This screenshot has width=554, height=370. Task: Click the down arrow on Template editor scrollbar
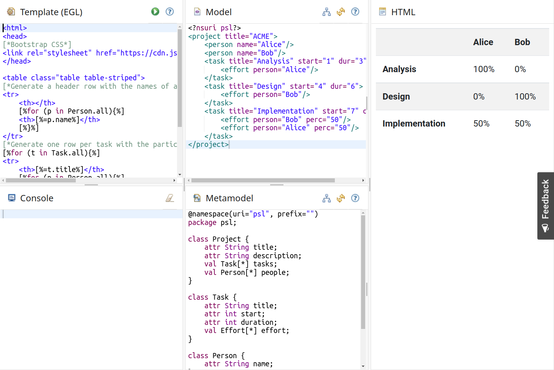point(180,175)
